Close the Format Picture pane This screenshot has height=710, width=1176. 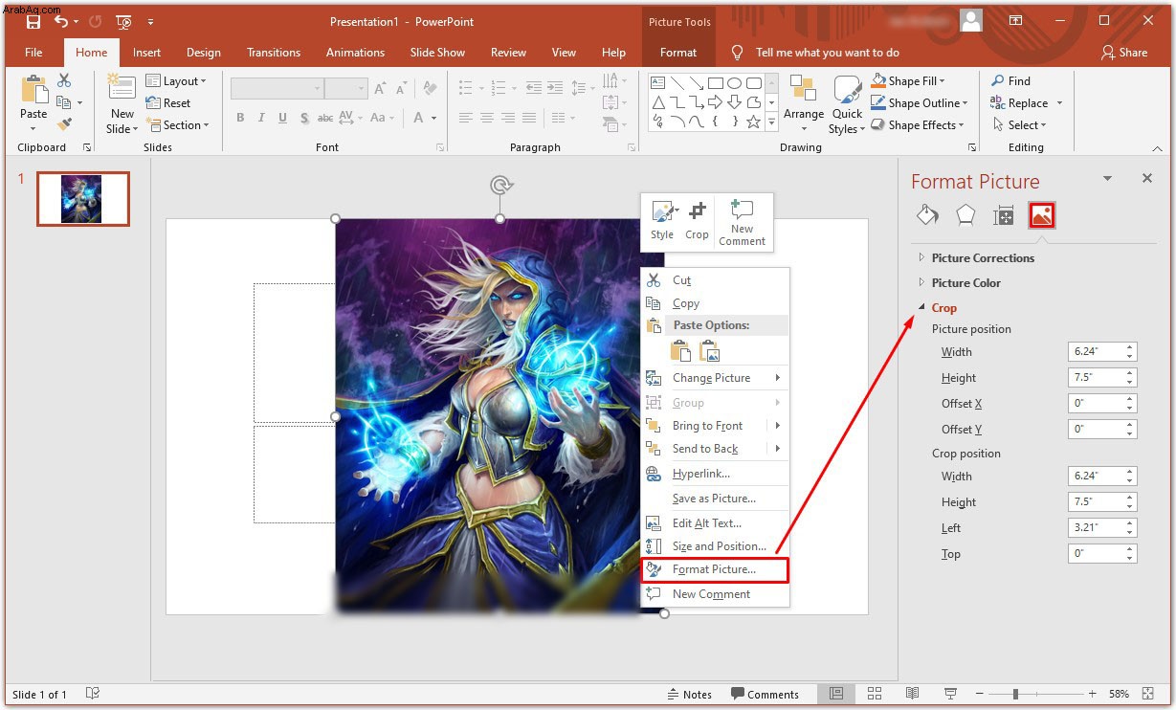click(x=1147, y=178)
